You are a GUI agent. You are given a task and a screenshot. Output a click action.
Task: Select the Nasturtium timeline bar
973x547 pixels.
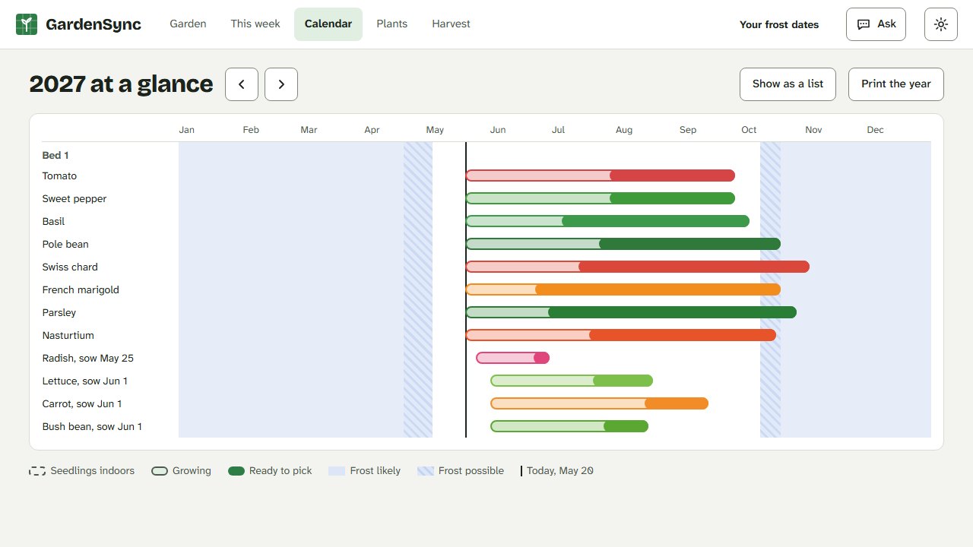click(621, 335)
